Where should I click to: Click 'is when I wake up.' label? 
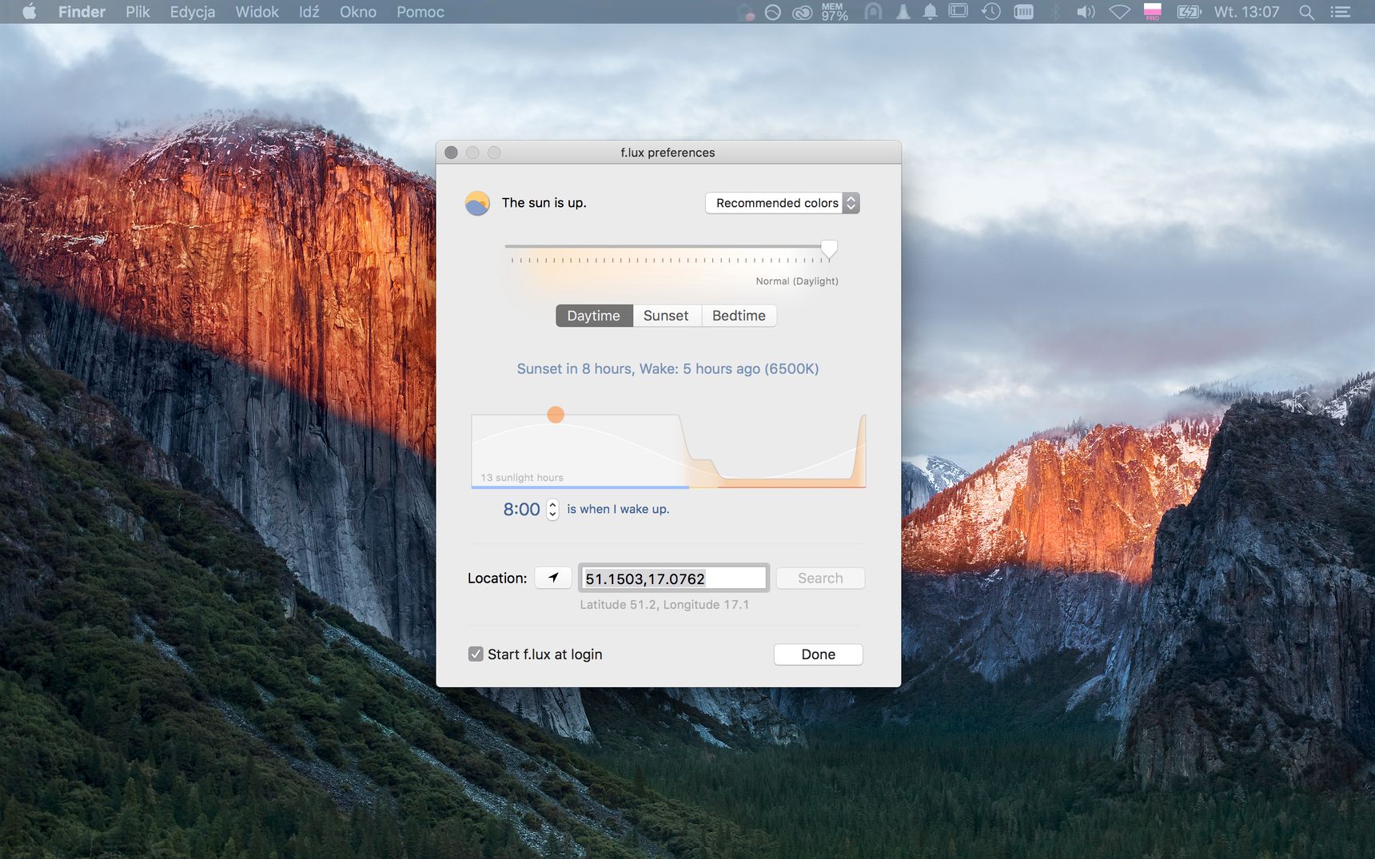tap(618, 509)
